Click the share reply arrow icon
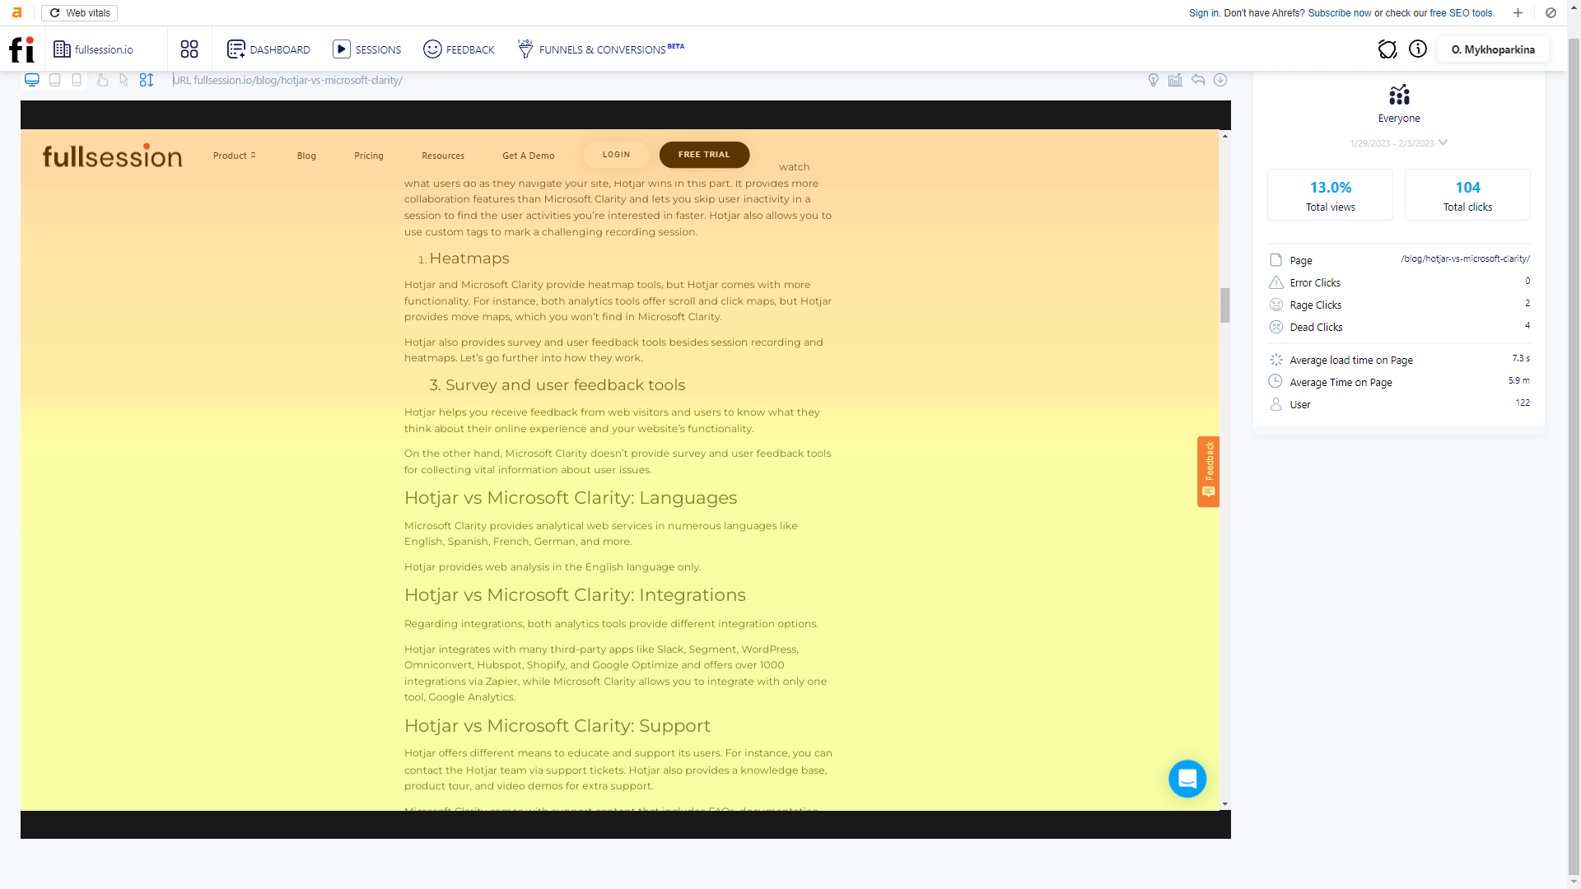 [1198, 80]
